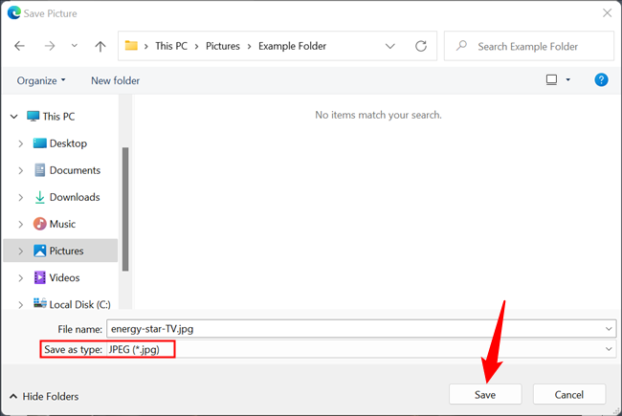Create a New folder
The height and width of the screenshot is (416, 622).
(x=116, y=80)
